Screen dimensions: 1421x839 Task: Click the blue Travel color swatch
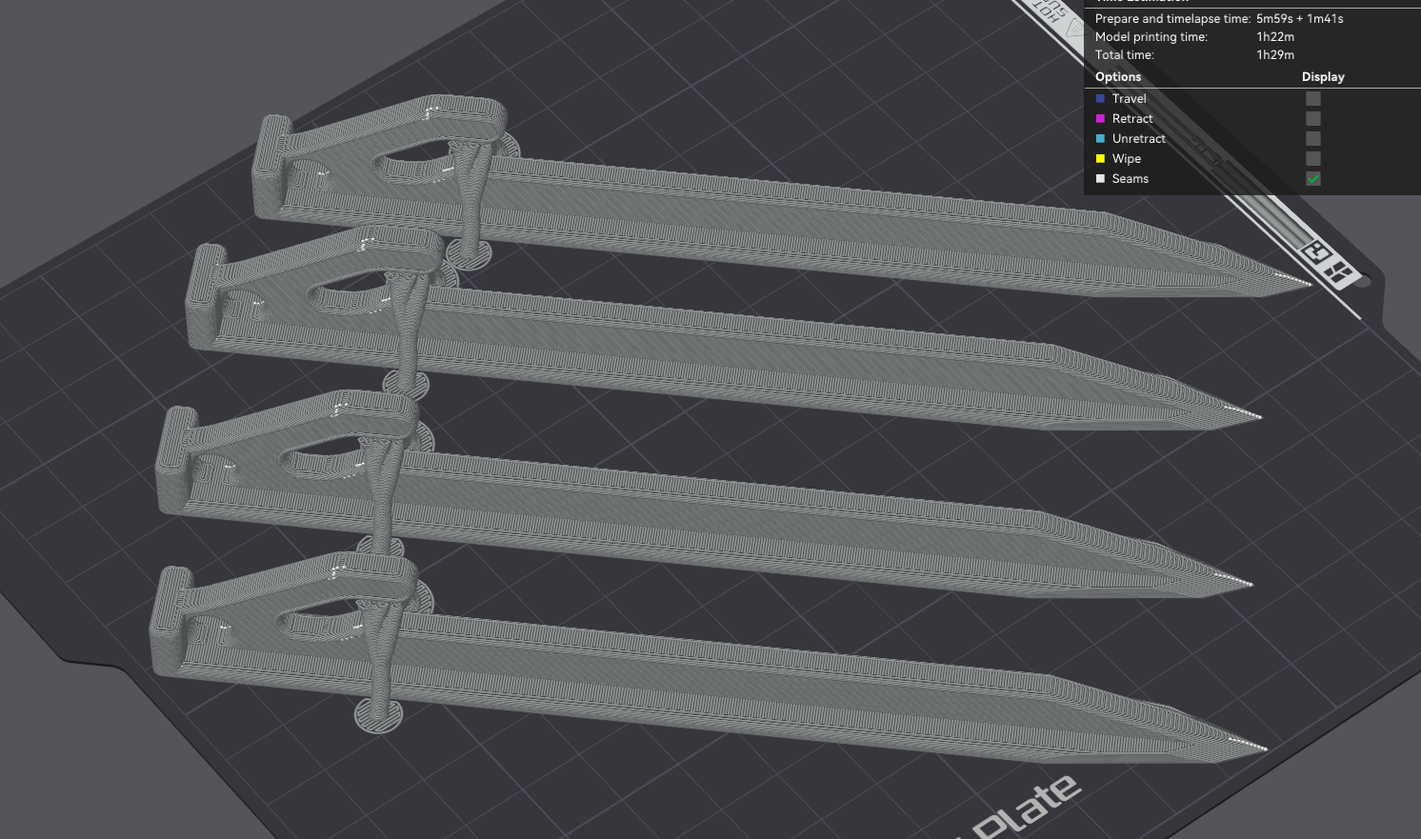[x=1100, y=98]
